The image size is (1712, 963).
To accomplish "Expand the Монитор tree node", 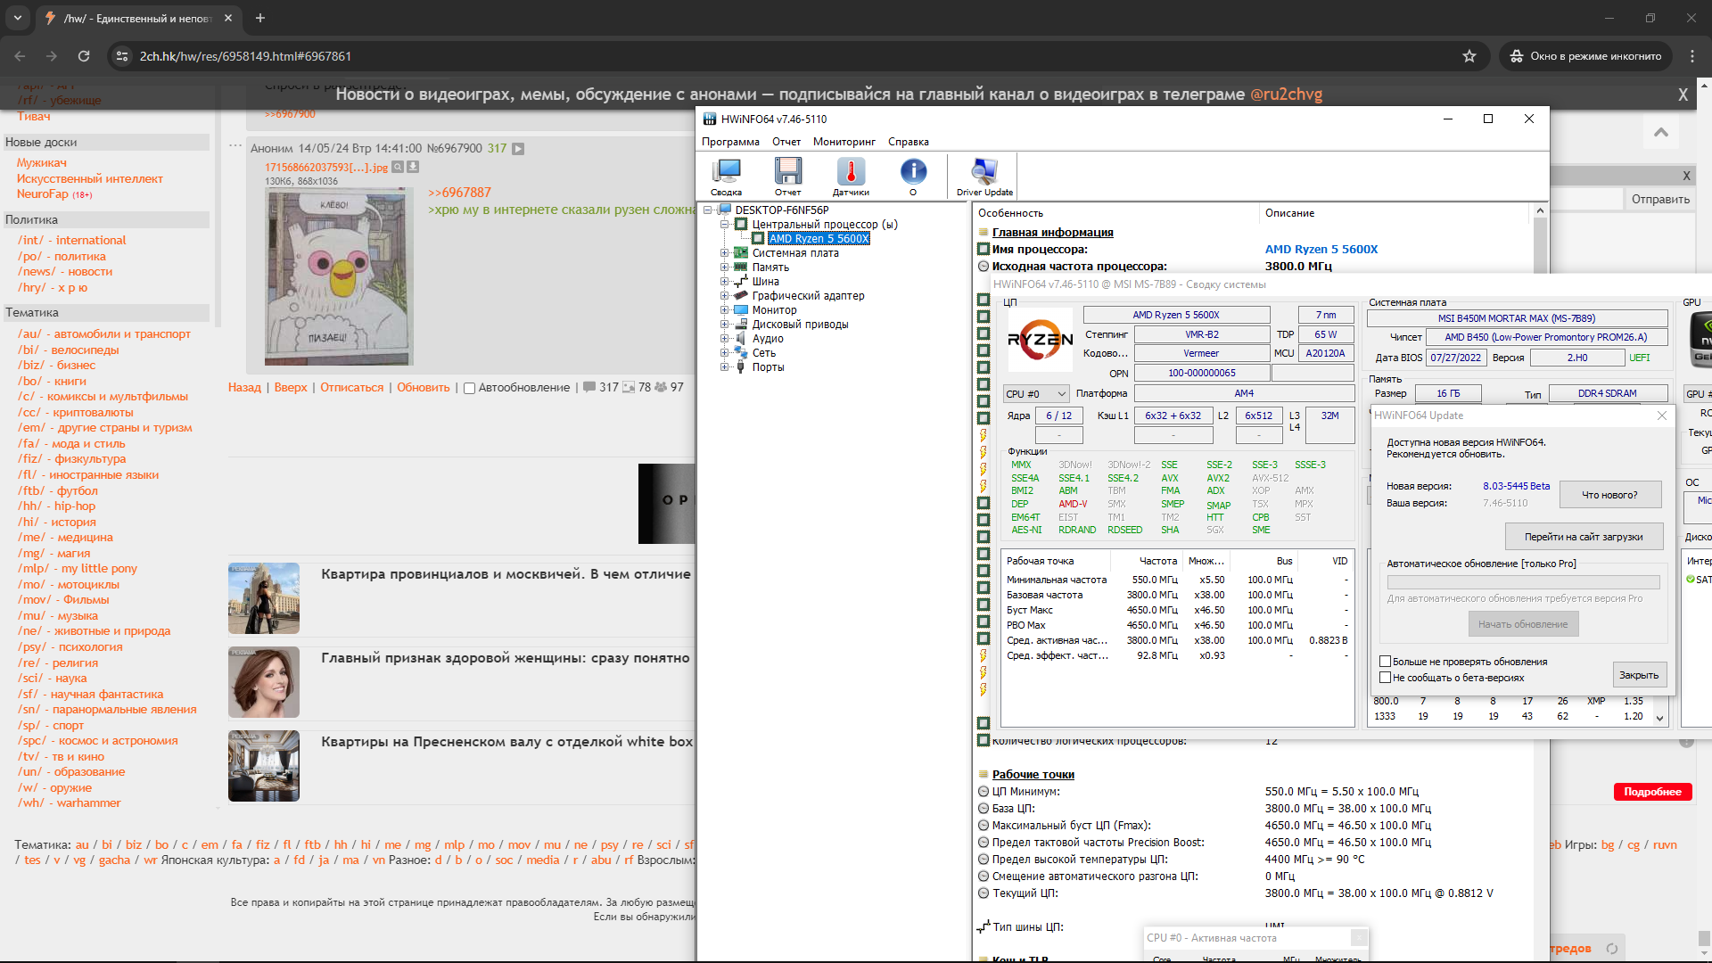I will click(725, 310).
